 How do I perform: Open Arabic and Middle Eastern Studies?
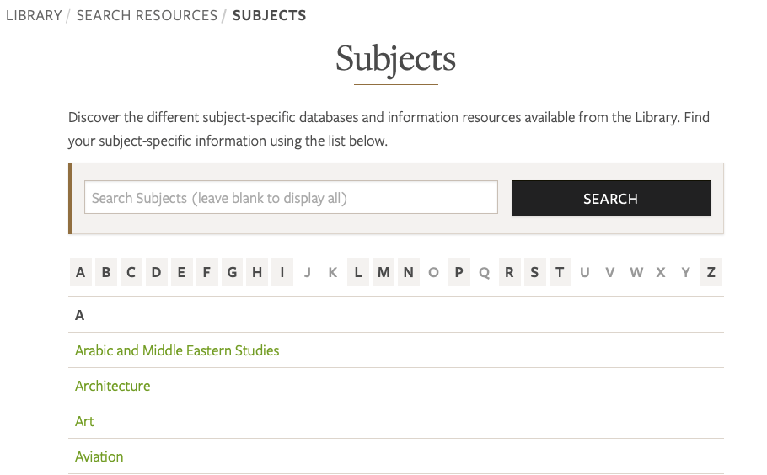(x=177, y=350)
